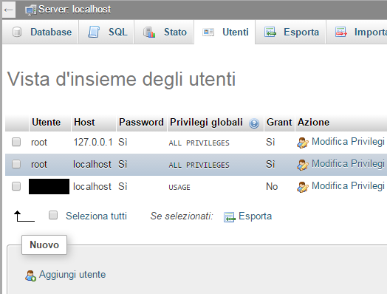Click the Utenti ID-card icon
387x294 pixels.
[x=208, y=32]
